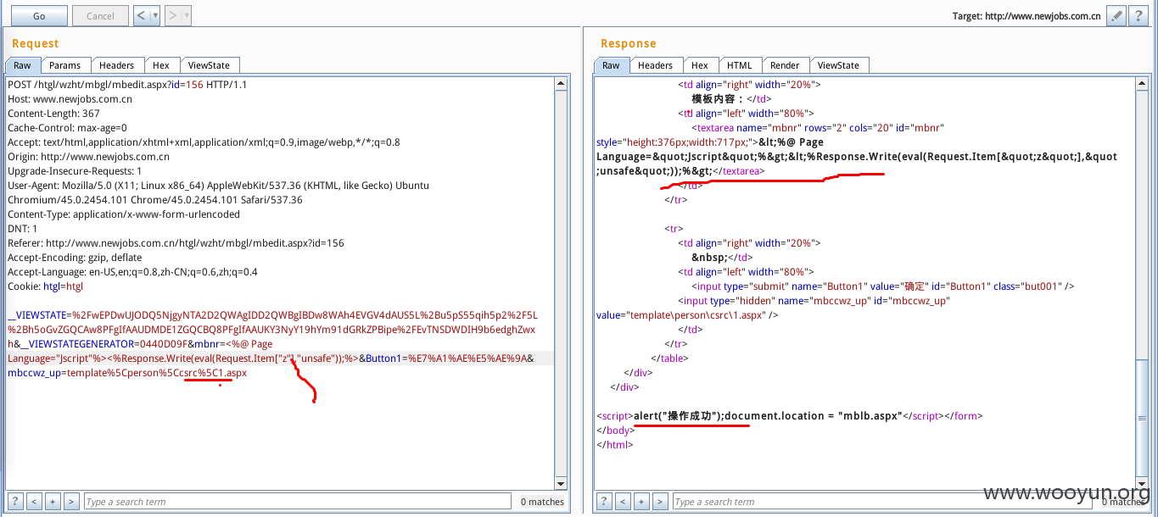Click response search previous match button
The width and height of the screenshot is (1158, 517).
coord(623,502)
